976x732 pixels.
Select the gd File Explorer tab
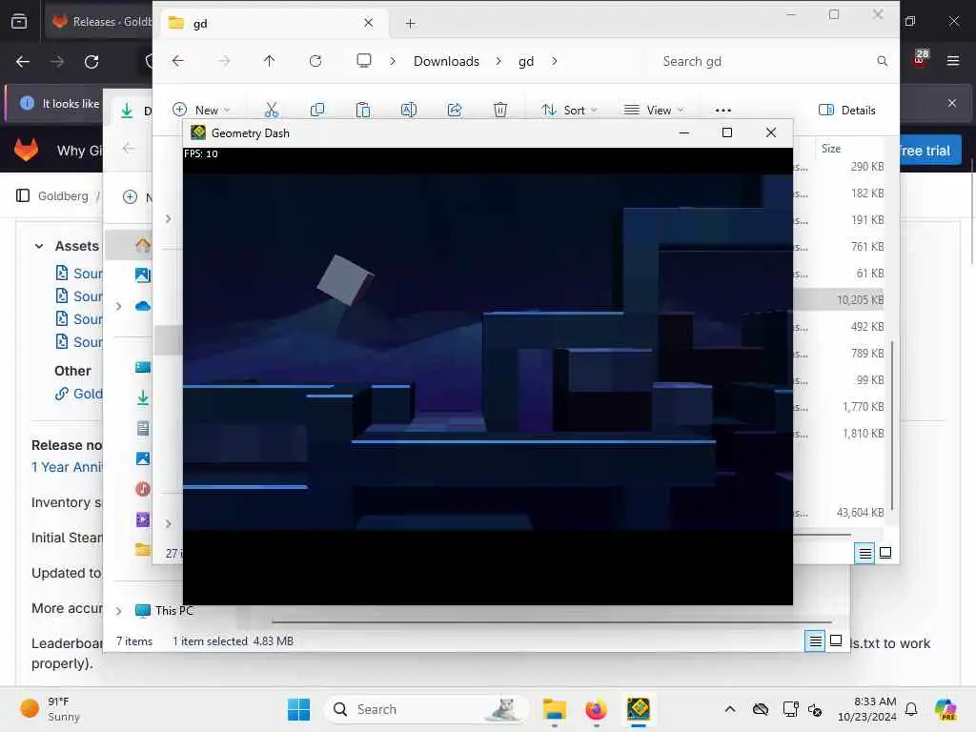[272, 23]
